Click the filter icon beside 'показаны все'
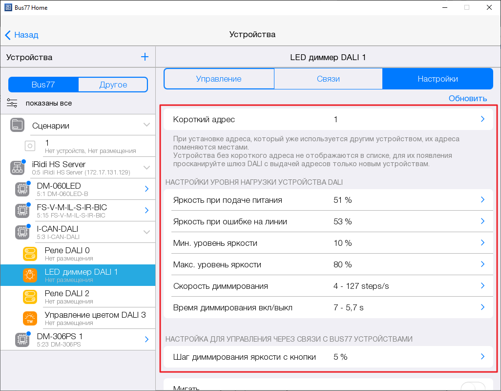The image size is (501, 391). [x=12, y=103]
